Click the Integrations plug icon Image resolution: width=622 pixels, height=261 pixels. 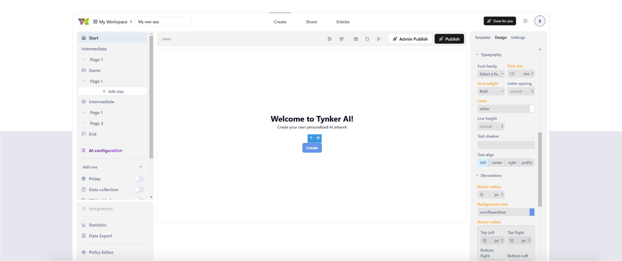click(x=84, y=209)
